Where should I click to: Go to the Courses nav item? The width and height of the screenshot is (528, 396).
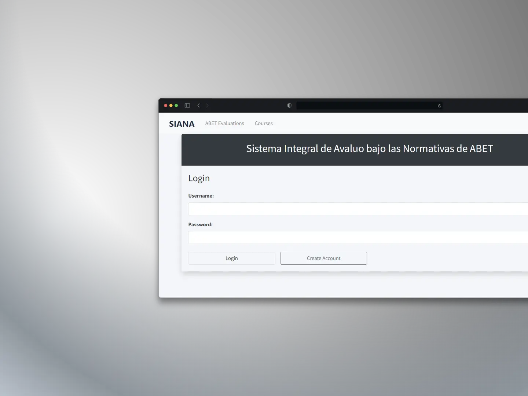(x=264, y=124)
